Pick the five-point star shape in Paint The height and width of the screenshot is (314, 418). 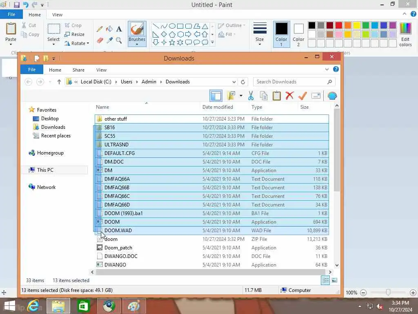[x=172, y=42]
